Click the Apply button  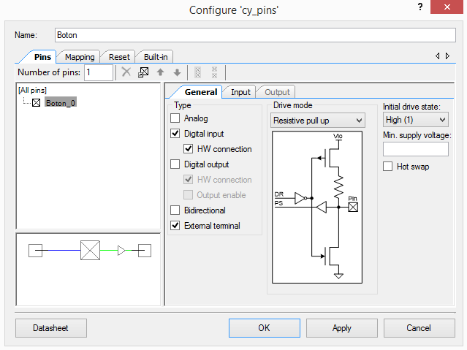[x=341, y=328]
